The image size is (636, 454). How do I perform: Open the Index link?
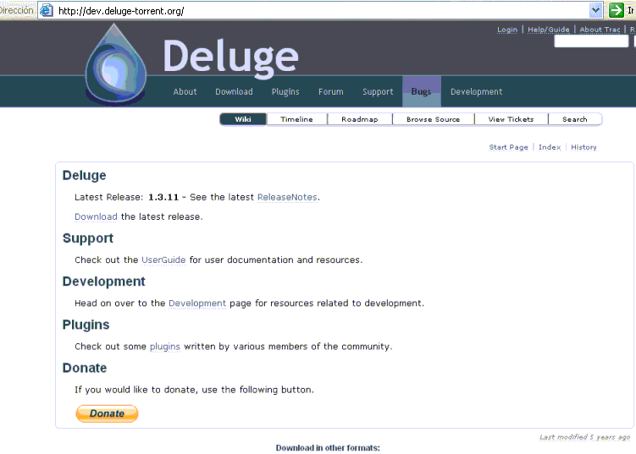(x=550, y=147)
